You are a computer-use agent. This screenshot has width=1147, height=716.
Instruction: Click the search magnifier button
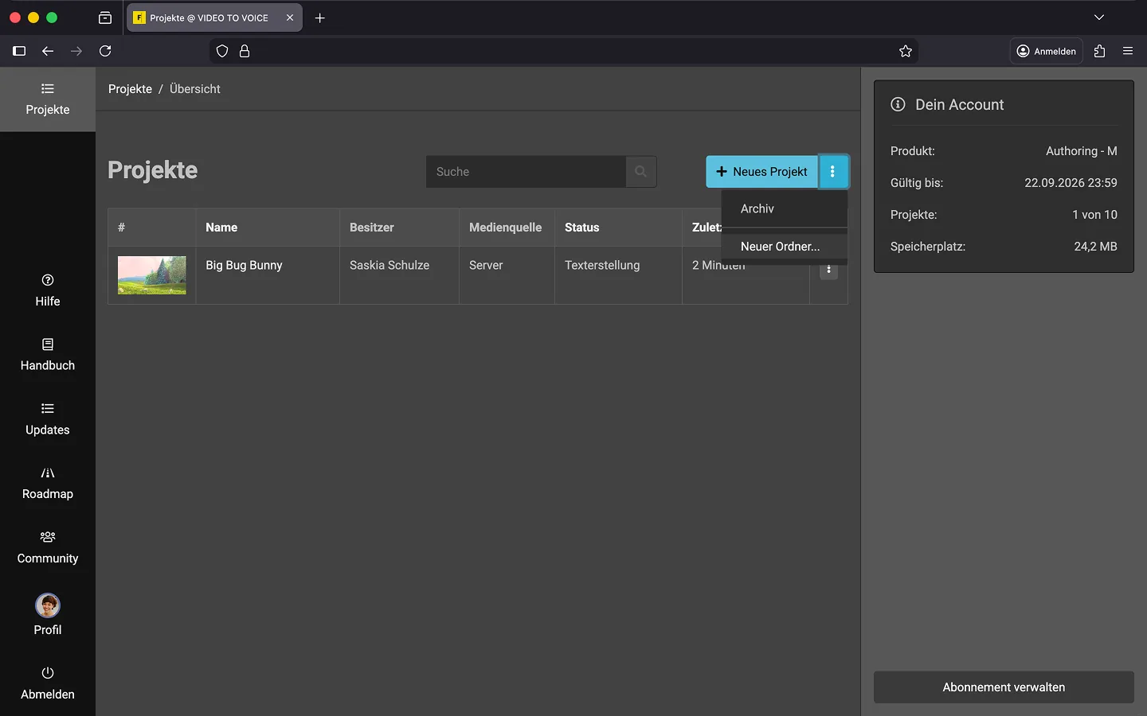pos(640,172)
